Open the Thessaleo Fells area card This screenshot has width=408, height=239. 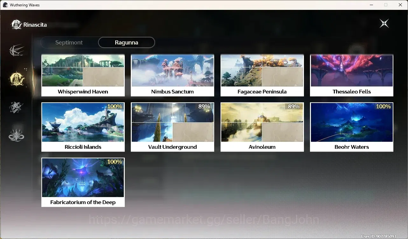tap(352, 75)
